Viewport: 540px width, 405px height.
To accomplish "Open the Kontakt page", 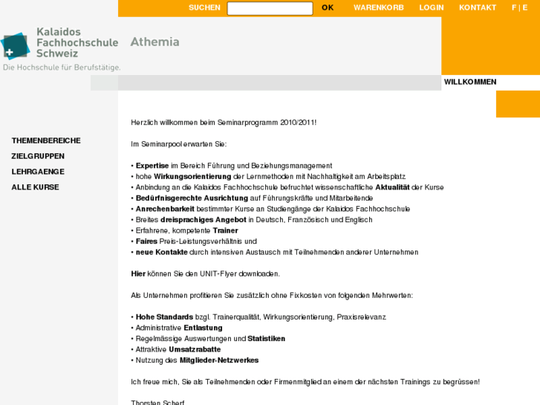I will [478, 7].
